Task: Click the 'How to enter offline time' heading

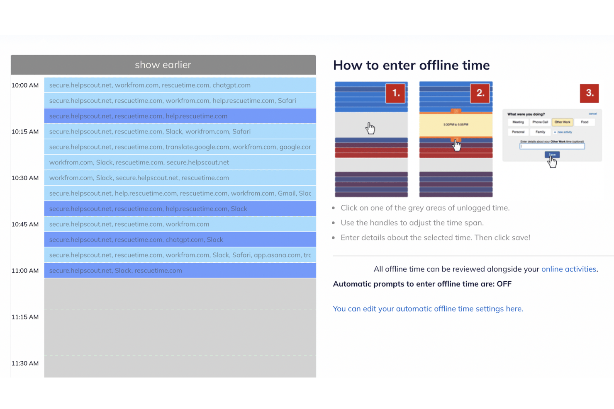Action: click(x=411, y=65)
